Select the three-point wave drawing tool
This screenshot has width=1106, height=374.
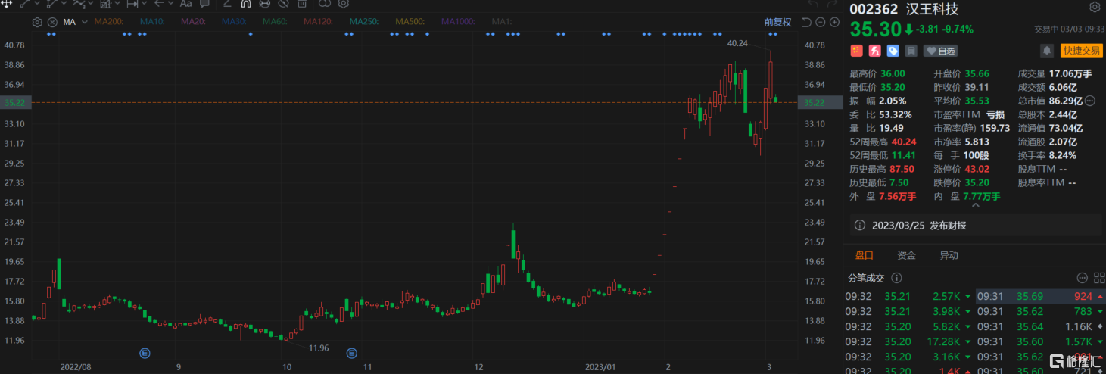tap(79, 4)
